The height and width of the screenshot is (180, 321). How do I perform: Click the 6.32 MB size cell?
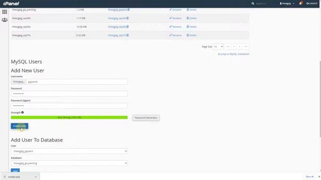[81, 35]
